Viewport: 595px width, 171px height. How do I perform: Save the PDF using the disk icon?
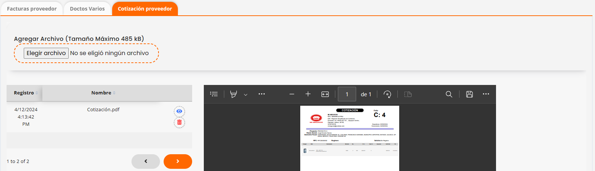[x=469, y=94]
